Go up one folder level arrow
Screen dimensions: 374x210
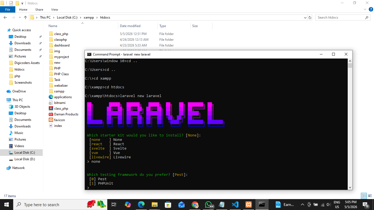point(25,17)
